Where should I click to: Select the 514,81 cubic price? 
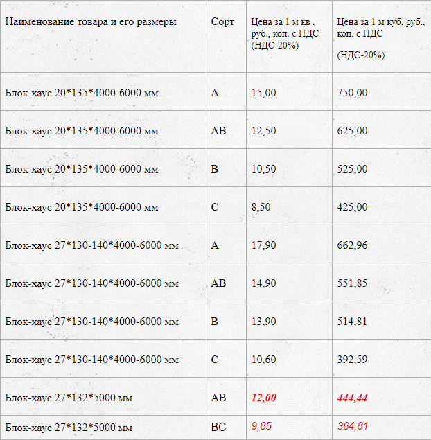pos(352,322)
